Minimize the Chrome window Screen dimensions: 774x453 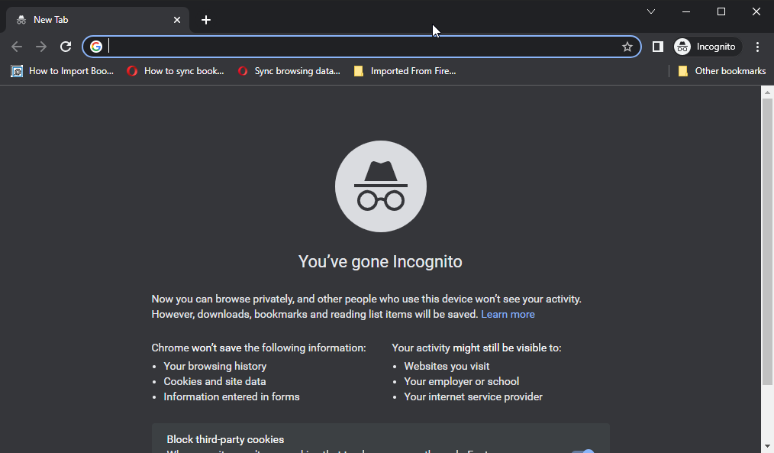[686, 11]
